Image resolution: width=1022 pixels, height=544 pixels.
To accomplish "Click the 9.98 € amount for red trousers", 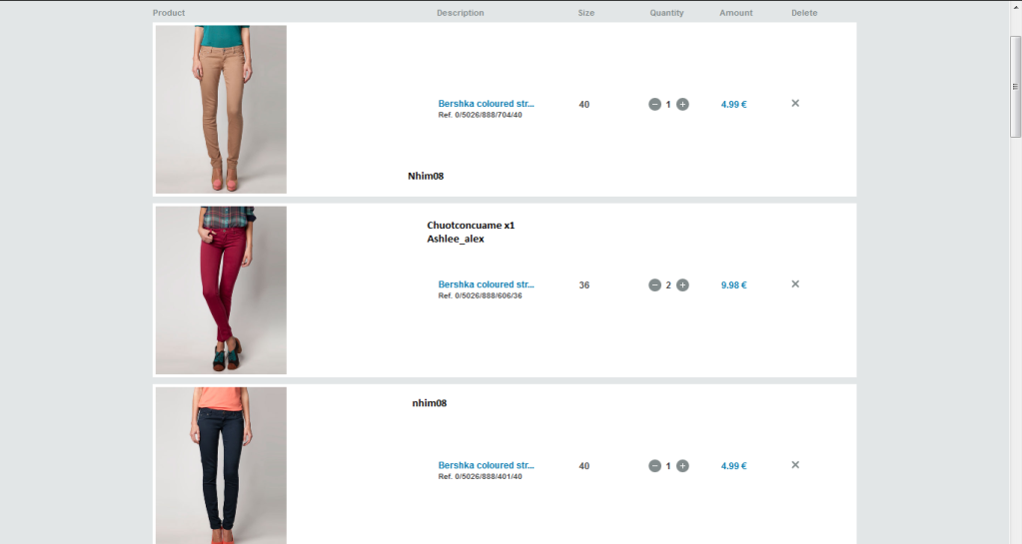I will coord(734,285).
